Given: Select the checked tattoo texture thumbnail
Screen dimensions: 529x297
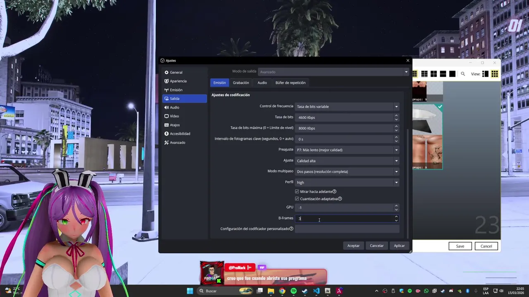Looking at the screenshot, I should tap(427, 137).
